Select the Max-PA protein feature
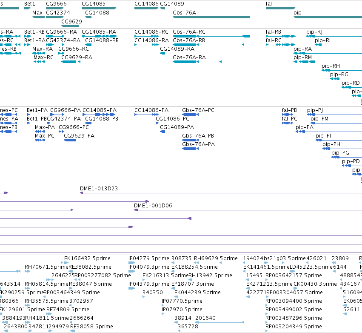The image size is (362, 333). [x=40, y=132]
